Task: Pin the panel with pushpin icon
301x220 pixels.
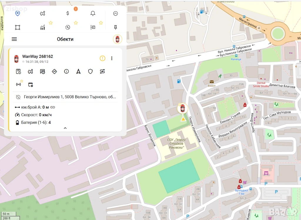Action: [x=116, y=27]
